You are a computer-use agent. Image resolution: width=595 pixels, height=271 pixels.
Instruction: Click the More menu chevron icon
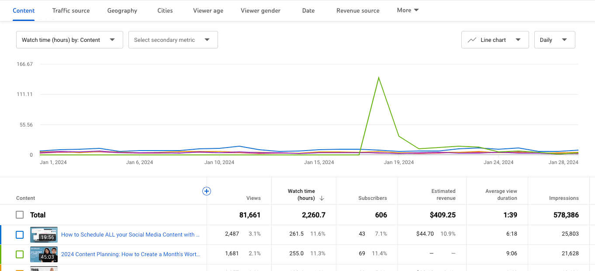[x=415, y=10]
